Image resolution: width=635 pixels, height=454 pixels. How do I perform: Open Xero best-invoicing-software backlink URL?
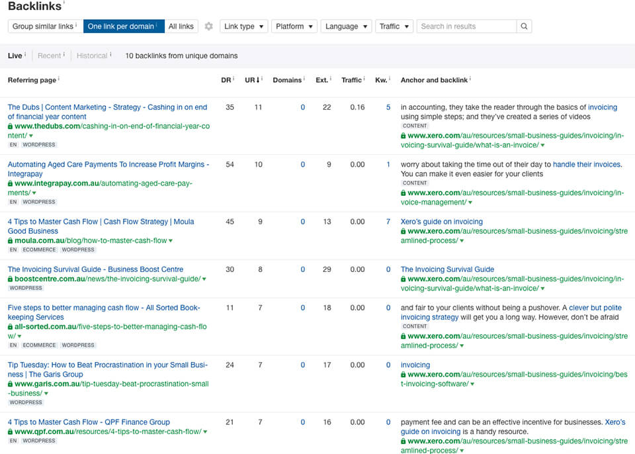(514, 379)
